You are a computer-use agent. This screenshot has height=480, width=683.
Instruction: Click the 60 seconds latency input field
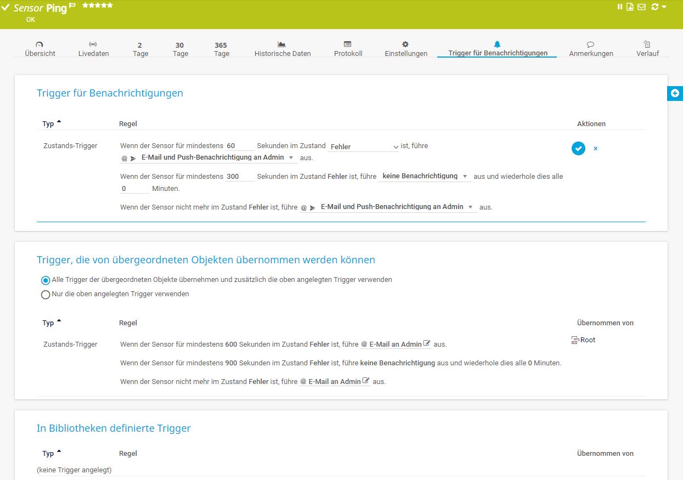[x=240, y=146]
